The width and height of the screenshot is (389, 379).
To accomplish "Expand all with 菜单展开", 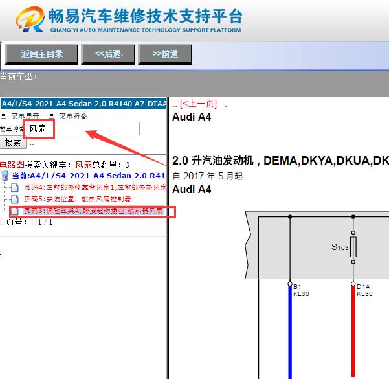I will click(25, 116).
